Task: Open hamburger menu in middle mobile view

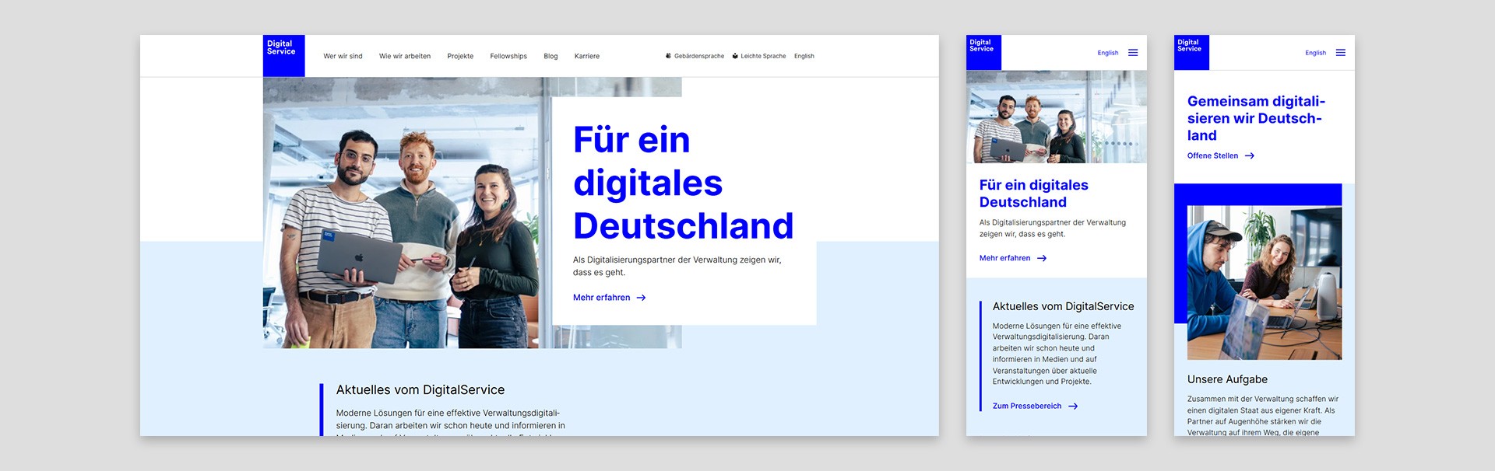Action: tap(1133, 53)
